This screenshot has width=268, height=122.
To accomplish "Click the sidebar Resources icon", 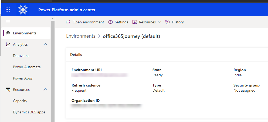I will point(8,90).
